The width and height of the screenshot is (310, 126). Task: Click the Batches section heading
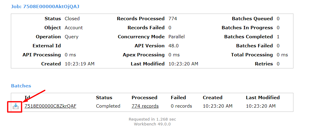[x=21, y=86]
